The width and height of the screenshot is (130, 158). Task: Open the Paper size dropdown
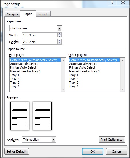pyautogui.click(x=59, y=28)
